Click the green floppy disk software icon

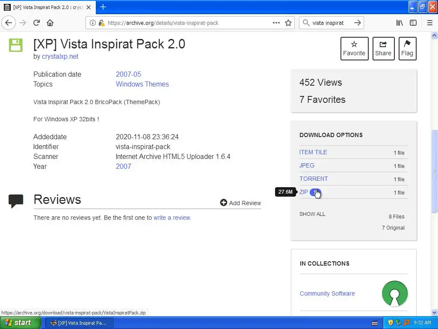(16, 45)
